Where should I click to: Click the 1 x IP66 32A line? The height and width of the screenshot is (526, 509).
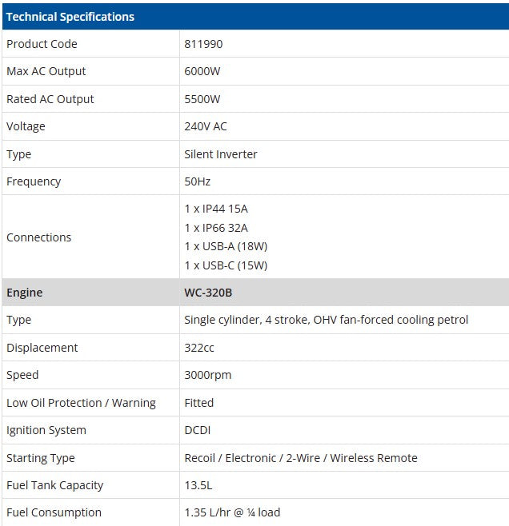(x=216, y=228)
